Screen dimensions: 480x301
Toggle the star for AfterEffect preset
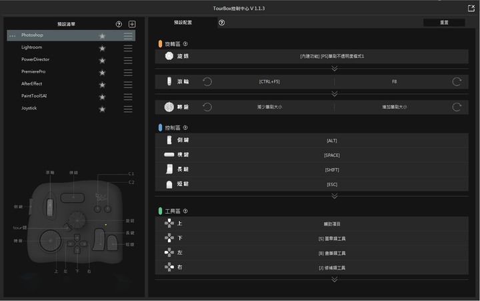102,85
